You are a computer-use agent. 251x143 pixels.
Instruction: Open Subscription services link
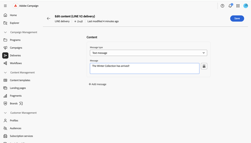(x=21, y=136)
